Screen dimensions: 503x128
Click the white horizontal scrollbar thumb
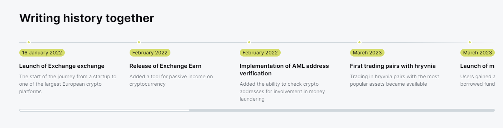pos(105,110)
